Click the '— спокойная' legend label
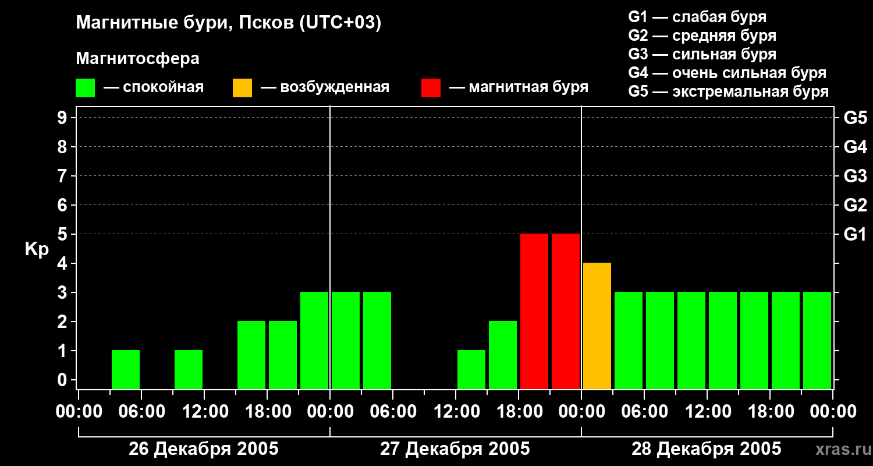 pyautogui.click(x=154, y=88)
